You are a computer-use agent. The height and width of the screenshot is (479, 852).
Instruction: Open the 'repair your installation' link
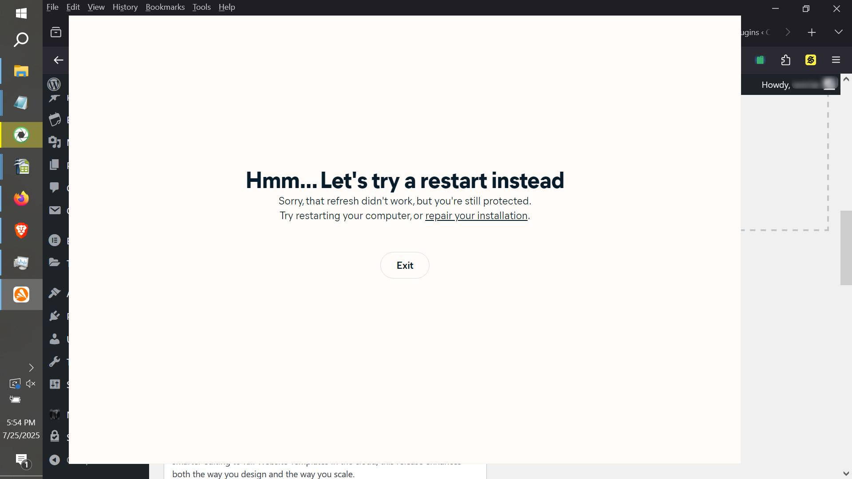pos(476,216)
